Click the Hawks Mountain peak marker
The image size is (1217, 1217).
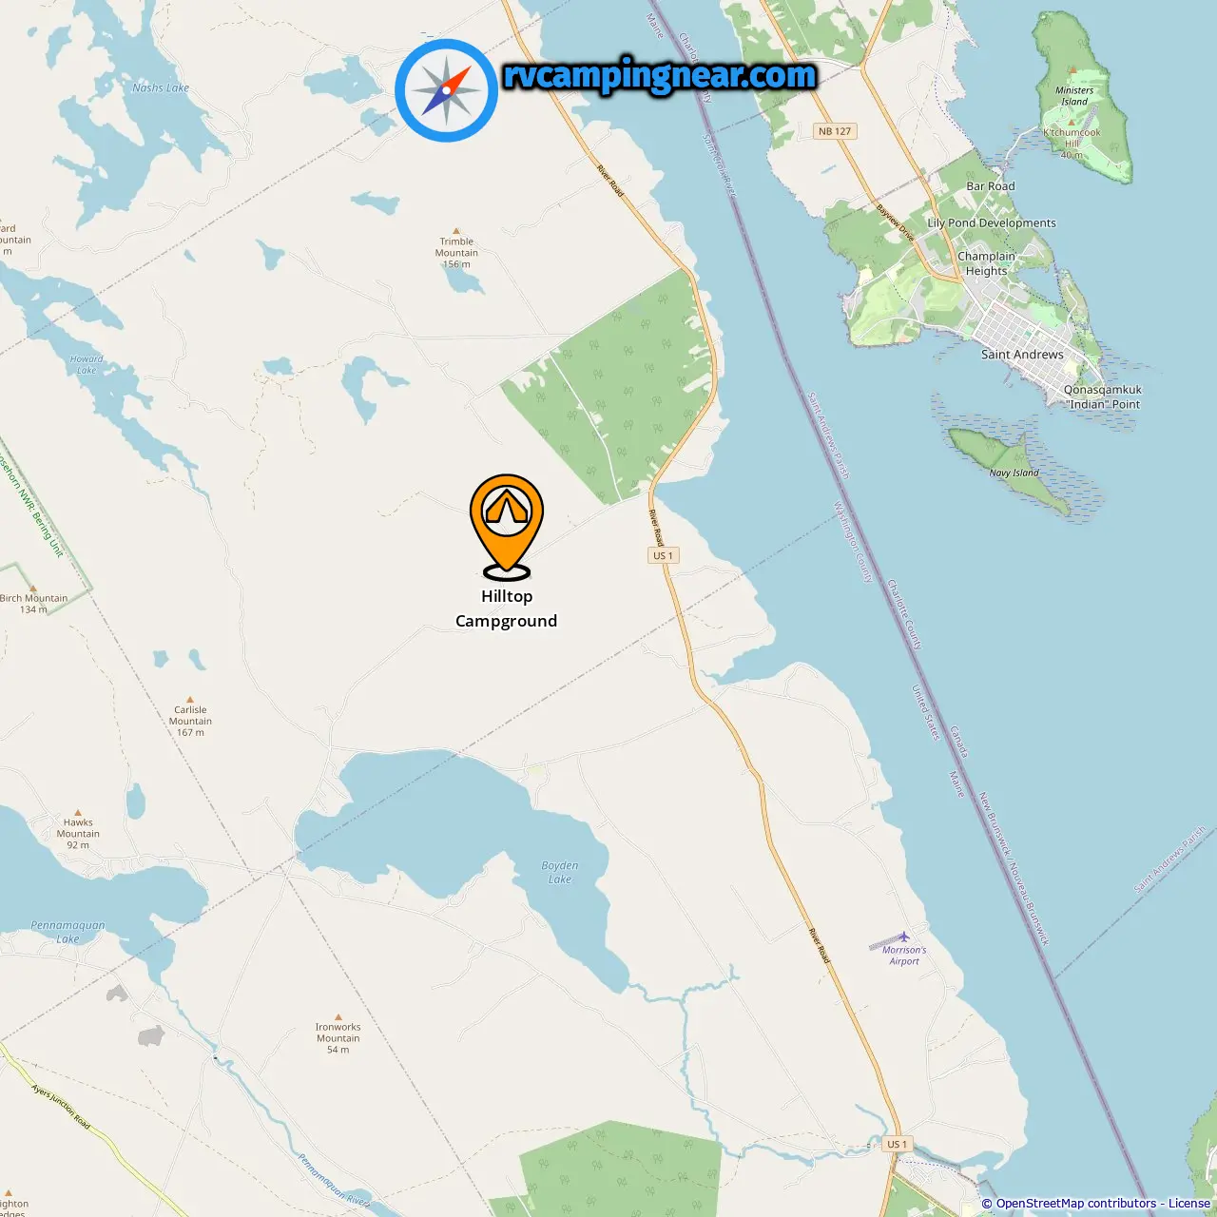78,812
